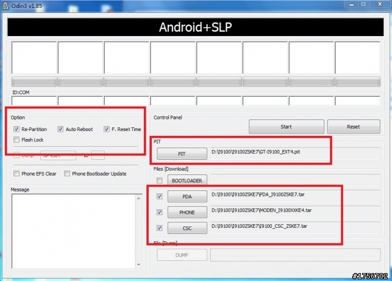The height and width of the screenshot is (281, 392).
Task: Toggle the Re-Partition checkbox
Action: [17, 129]
